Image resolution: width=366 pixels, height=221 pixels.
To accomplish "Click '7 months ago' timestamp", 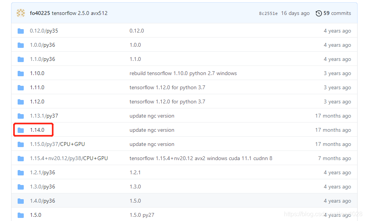I will (x=335, y=159).
